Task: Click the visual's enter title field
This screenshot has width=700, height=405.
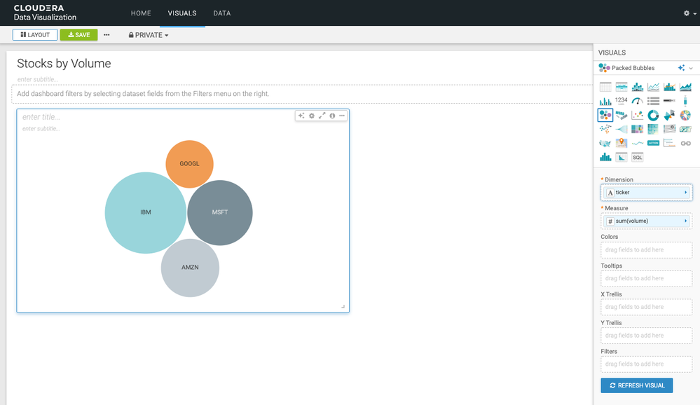Action: pyautogui.click(x=41, y=117)
